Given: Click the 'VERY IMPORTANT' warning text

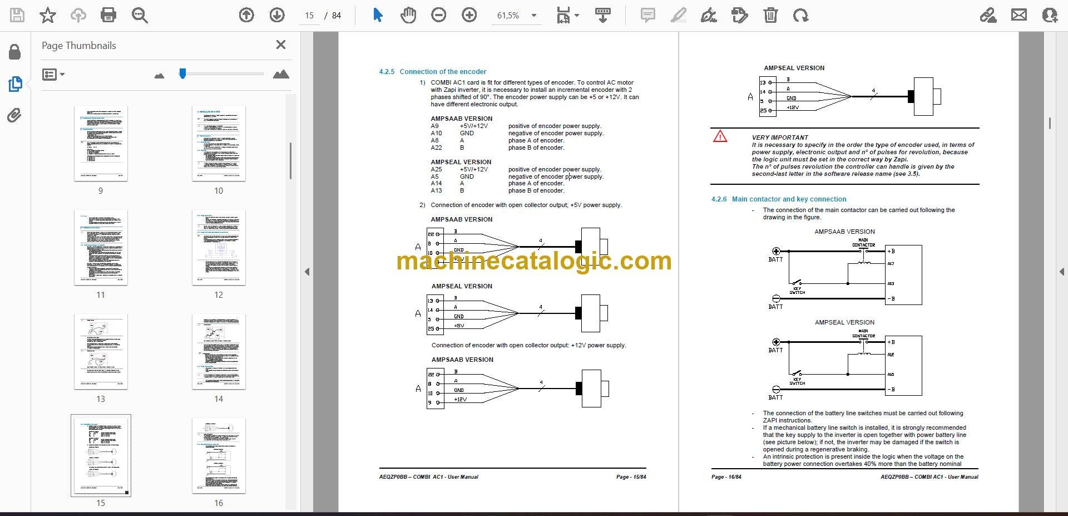Looking at the screenshot, I should pos(780,137).
